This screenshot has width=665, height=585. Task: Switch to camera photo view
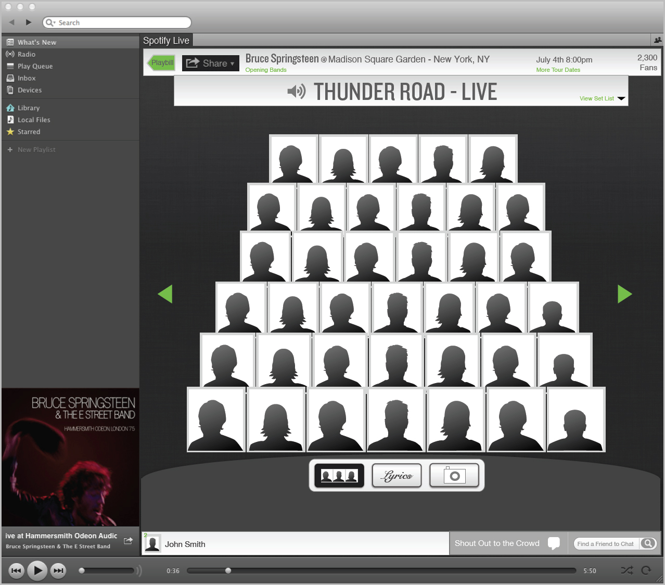point(454,476)
